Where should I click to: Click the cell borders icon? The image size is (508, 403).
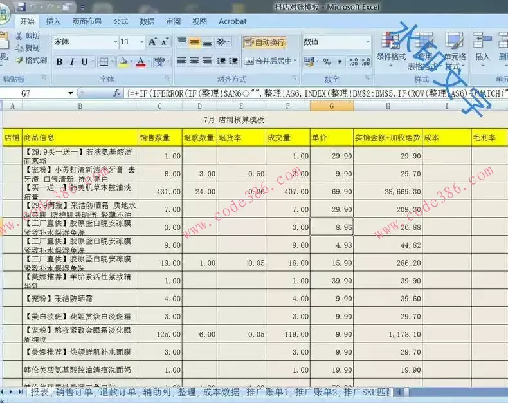pos(104,62)
